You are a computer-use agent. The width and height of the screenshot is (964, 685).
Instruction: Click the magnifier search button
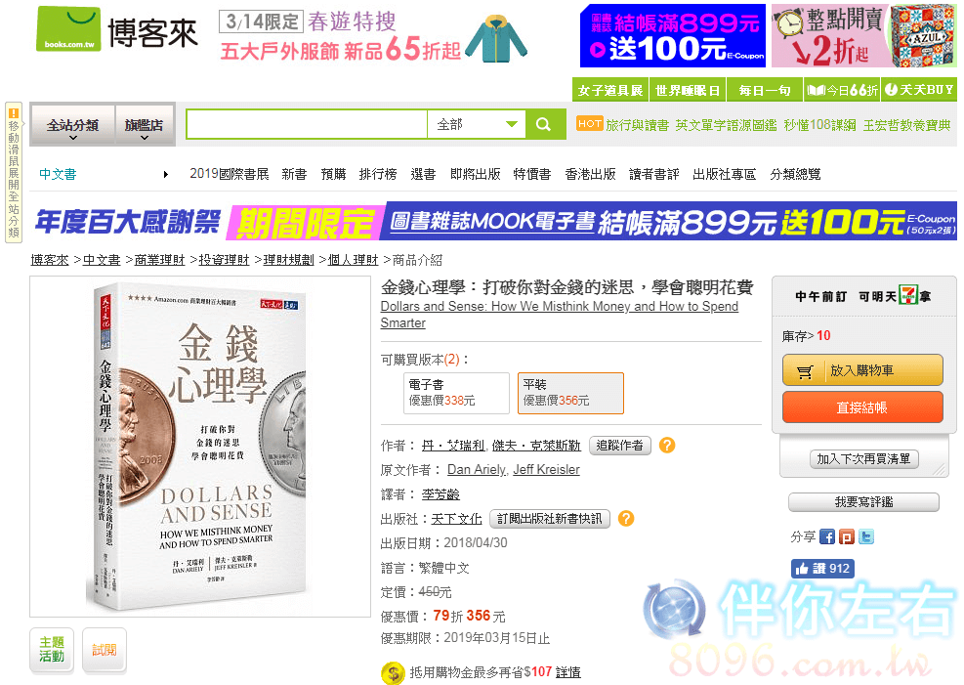(545, 125)
